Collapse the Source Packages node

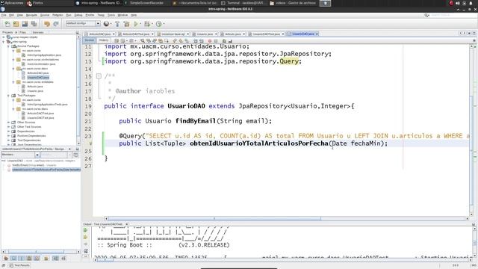pos(8,46)
